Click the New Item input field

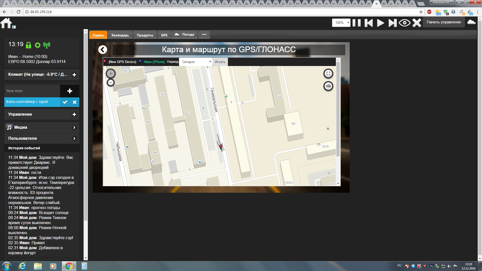32,91
